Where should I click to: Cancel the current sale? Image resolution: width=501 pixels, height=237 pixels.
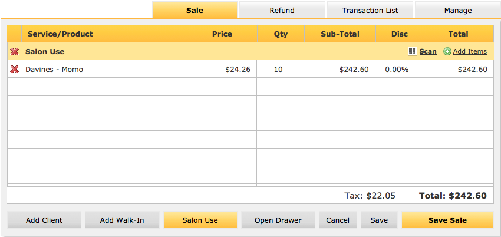coord(338,220)
